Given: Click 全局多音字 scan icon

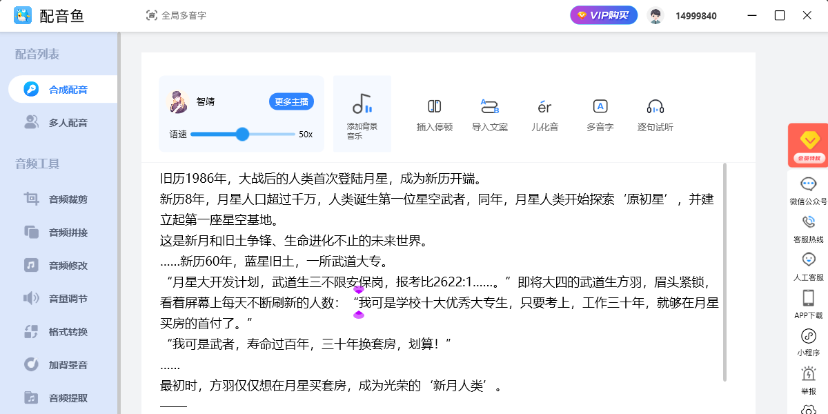Looking at the screenshot, I should click(152, 15).
